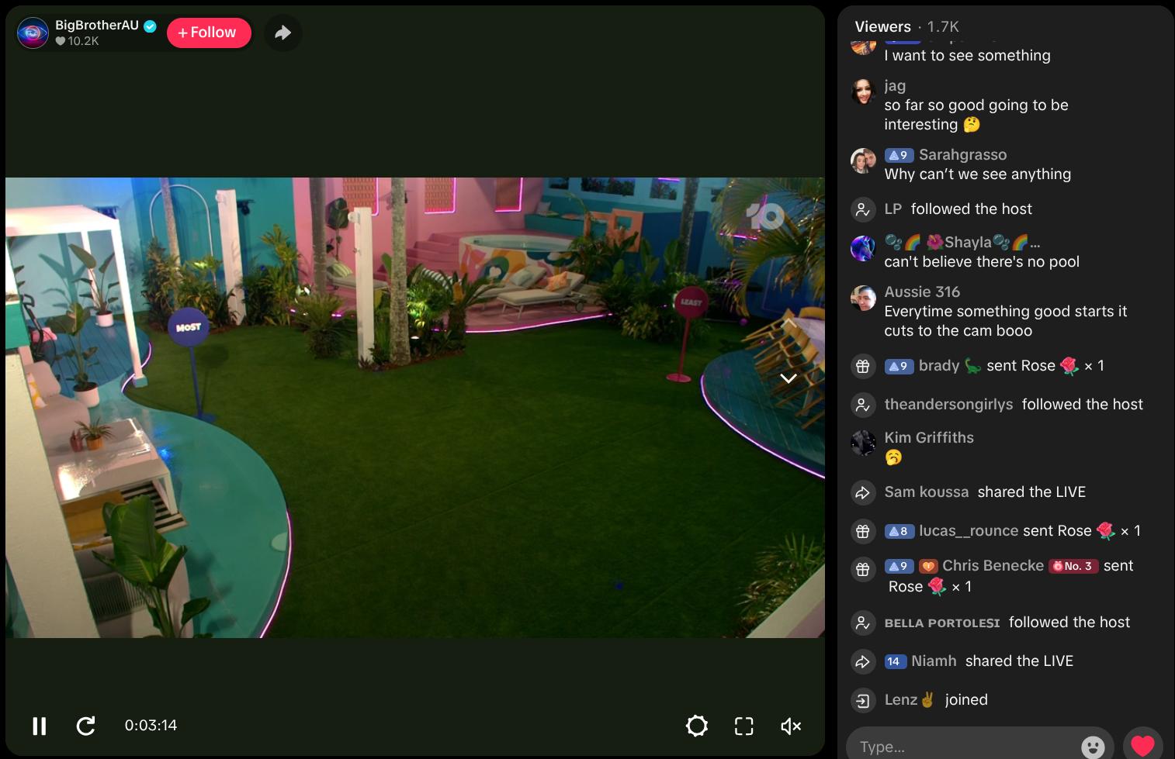Unmute the stream audio
1175x759 pixels.
tap(791, 726)
